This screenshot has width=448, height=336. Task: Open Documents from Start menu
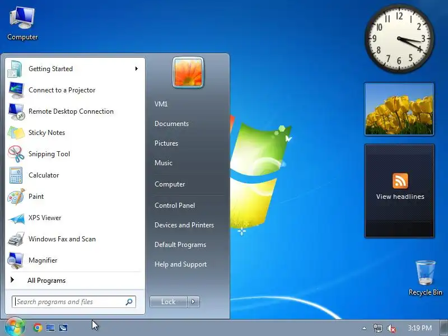(171, 124)
